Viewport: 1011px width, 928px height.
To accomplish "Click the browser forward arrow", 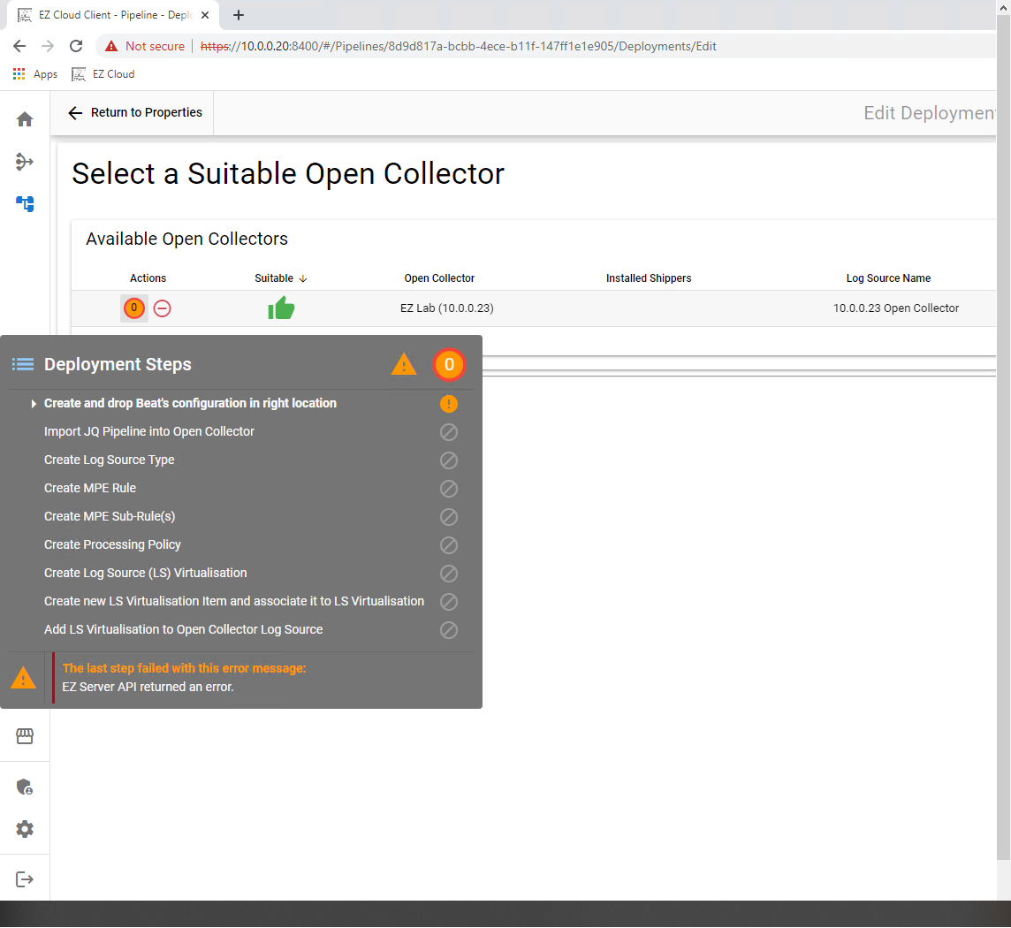I will [x=48, y=46].
